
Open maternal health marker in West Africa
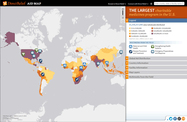(x=65, y=66)
